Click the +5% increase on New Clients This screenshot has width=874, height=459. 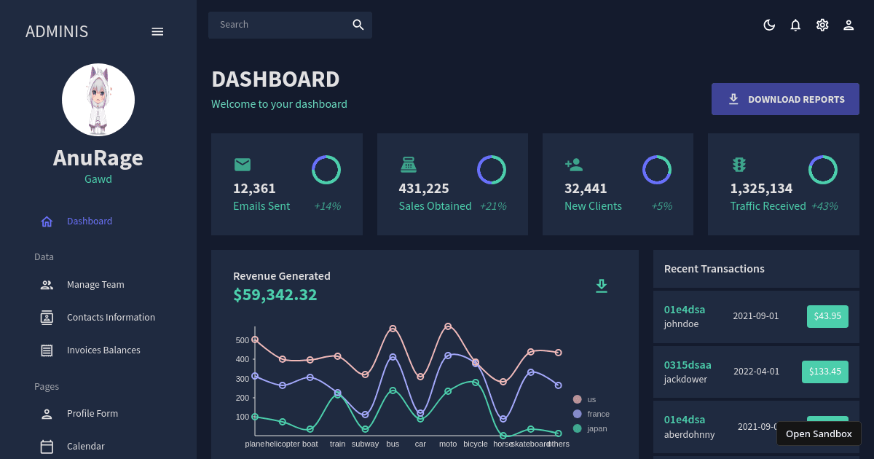(661, 206)
